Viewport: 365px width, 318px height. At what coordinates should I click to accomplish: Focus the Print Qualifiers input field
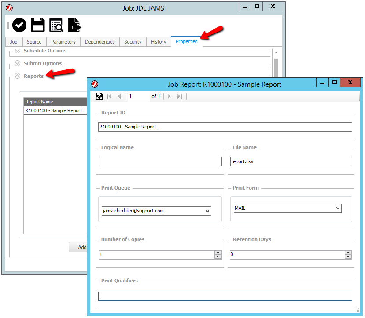coord(225,296)
